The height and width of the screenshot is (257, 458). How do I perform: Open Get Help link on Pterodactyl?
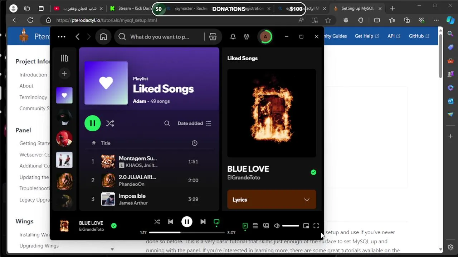point(366,36)
